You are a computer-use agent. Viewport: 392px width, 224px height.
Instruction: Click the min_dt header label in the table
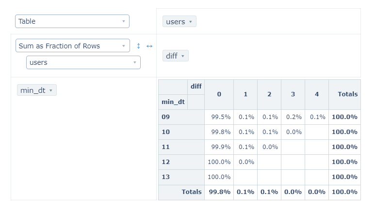click(x=173, y=102)
